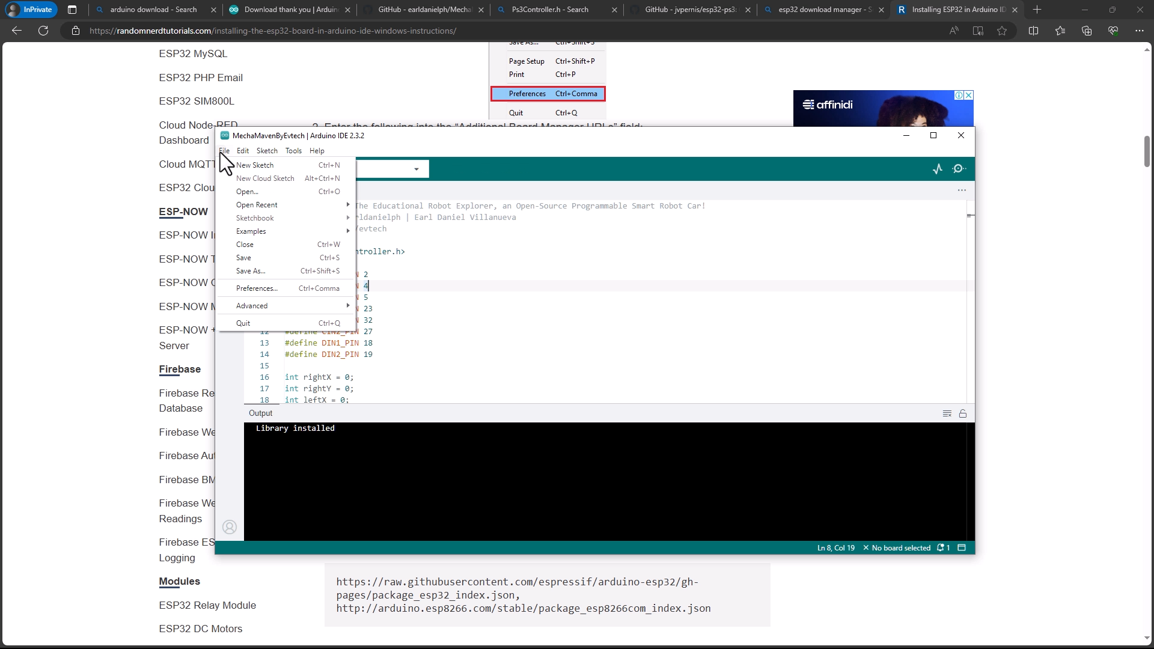Clear the Output panel with the lines icon
The height and width of the screenshot is (649, 1154).
pos(947,413)
